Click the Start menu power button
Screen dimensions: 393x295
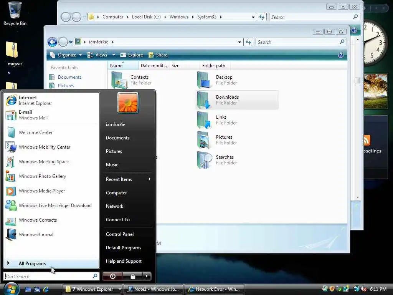click(112, 276)
